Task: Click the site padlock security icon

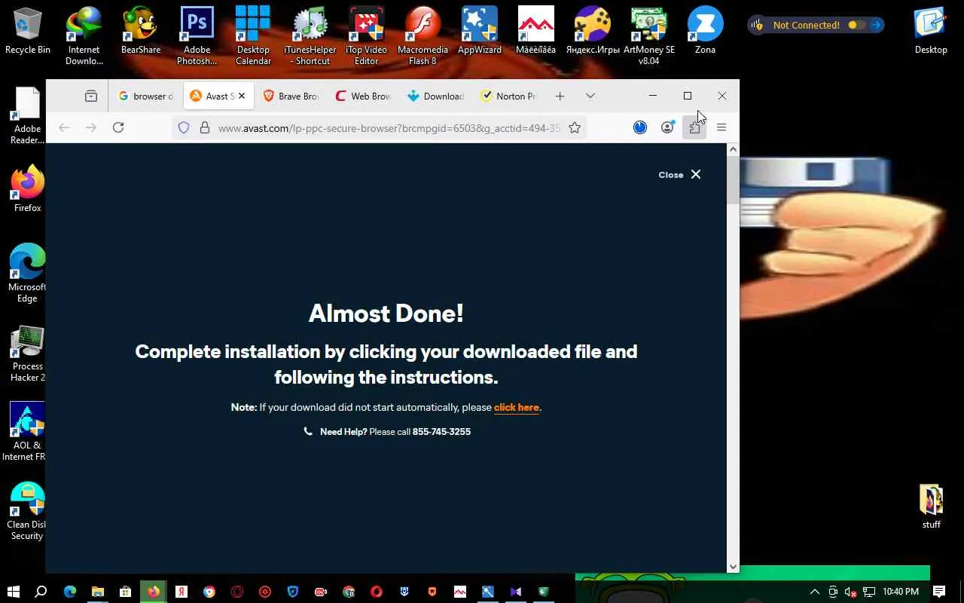Action: [204, 128]
